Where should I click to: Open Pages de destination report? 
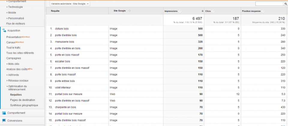(x=22, y=100)
